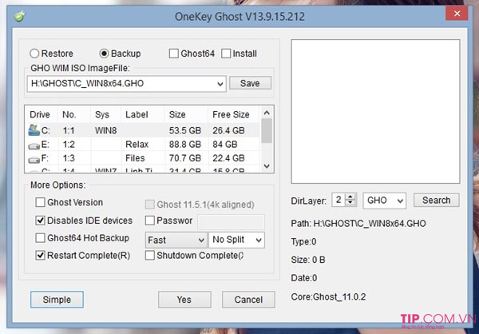The height and width of the screenshot is (334, 479).
Task: Click the Core:Ghost_11.0.2 text
Action: pyautogui.click(x=328, y=297)
